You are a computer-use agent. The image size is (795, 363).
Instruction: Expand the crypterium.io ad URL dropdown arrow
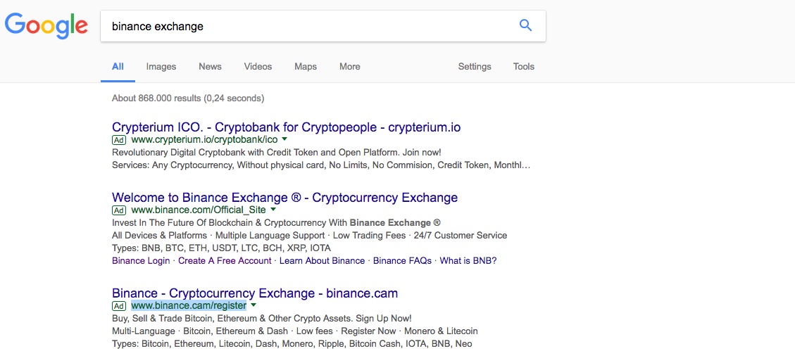click(284, 139)
